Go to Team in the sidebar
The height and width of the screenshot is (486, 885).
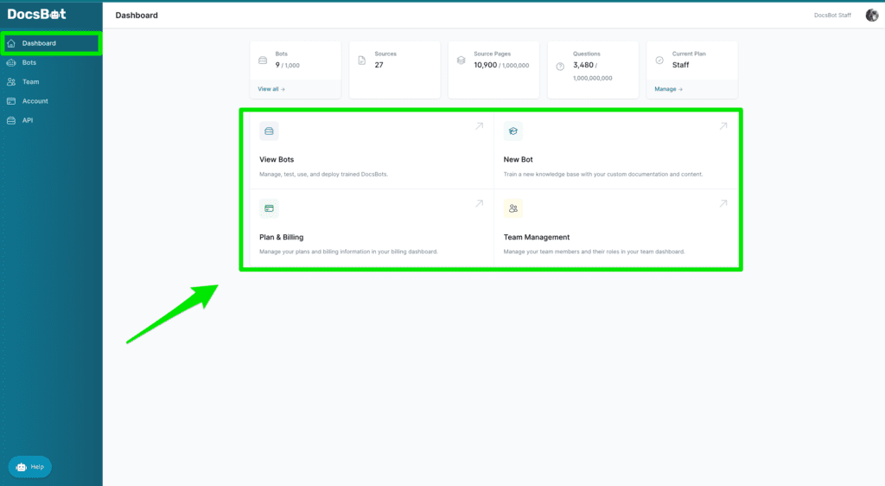click(x=30, y=82)
